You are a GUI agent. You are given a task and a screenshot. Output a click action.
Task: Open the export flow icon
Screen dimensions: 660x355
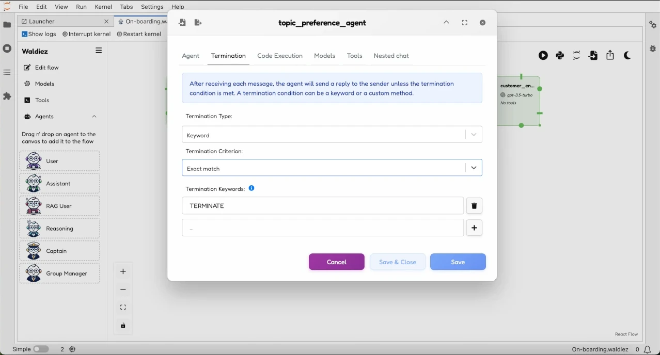tap(593, 55)
